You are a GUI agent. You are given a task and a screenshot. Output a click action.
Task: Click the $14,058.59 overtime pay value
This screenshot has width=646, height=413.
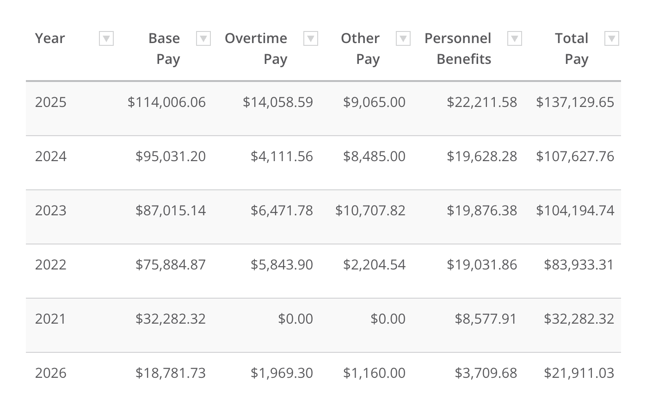278,102
